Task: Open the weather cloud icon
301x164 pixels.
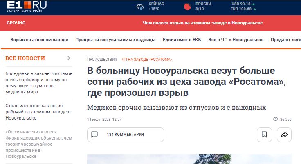Action: (x=140, y=7)
